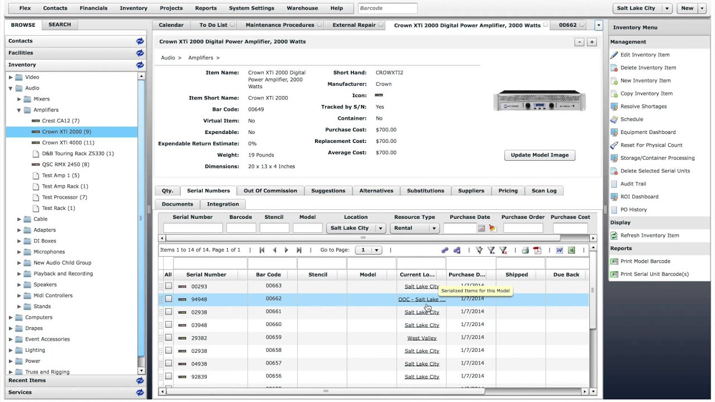
Task: Clear the purchase date filter
Action: point(492,228)
